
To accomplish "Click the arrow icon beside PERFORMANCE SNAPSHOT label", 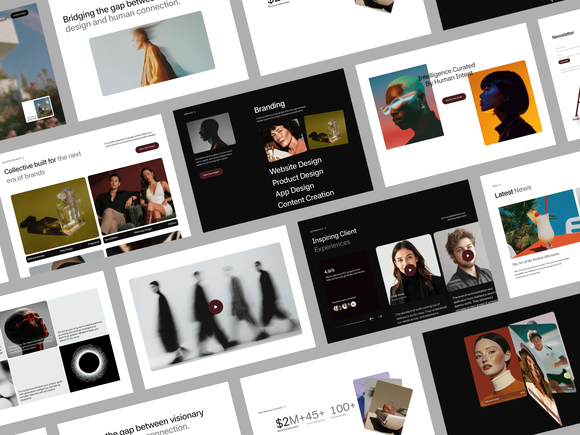I will point(285,407).
